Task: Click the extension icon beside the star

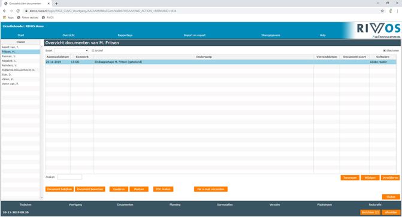Action: [x=391, y=11]
